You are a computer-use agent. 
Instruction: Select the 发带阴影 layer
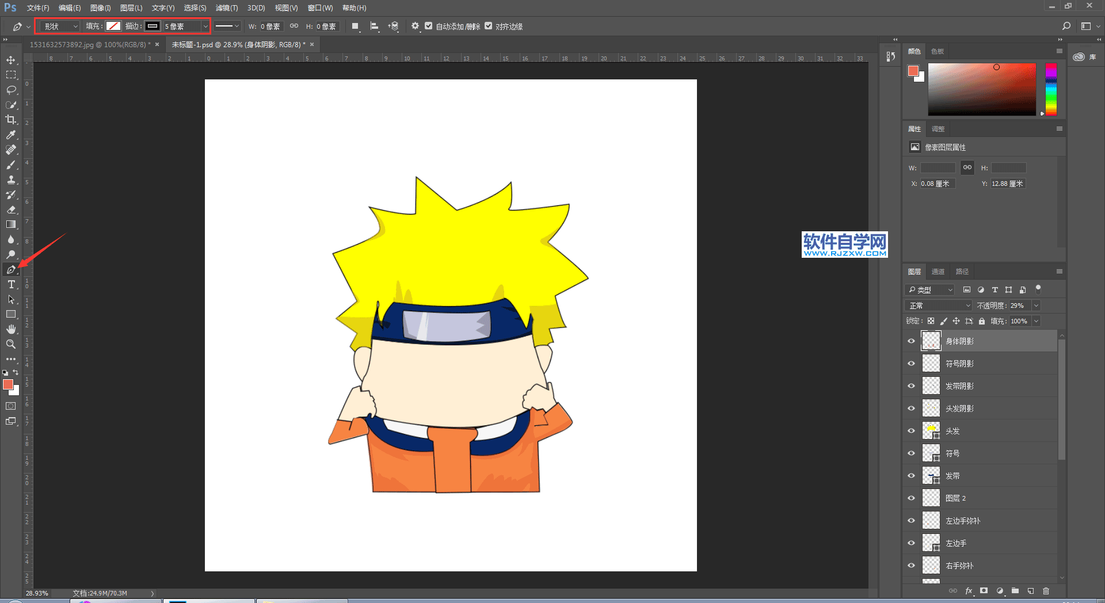point(959,386)
